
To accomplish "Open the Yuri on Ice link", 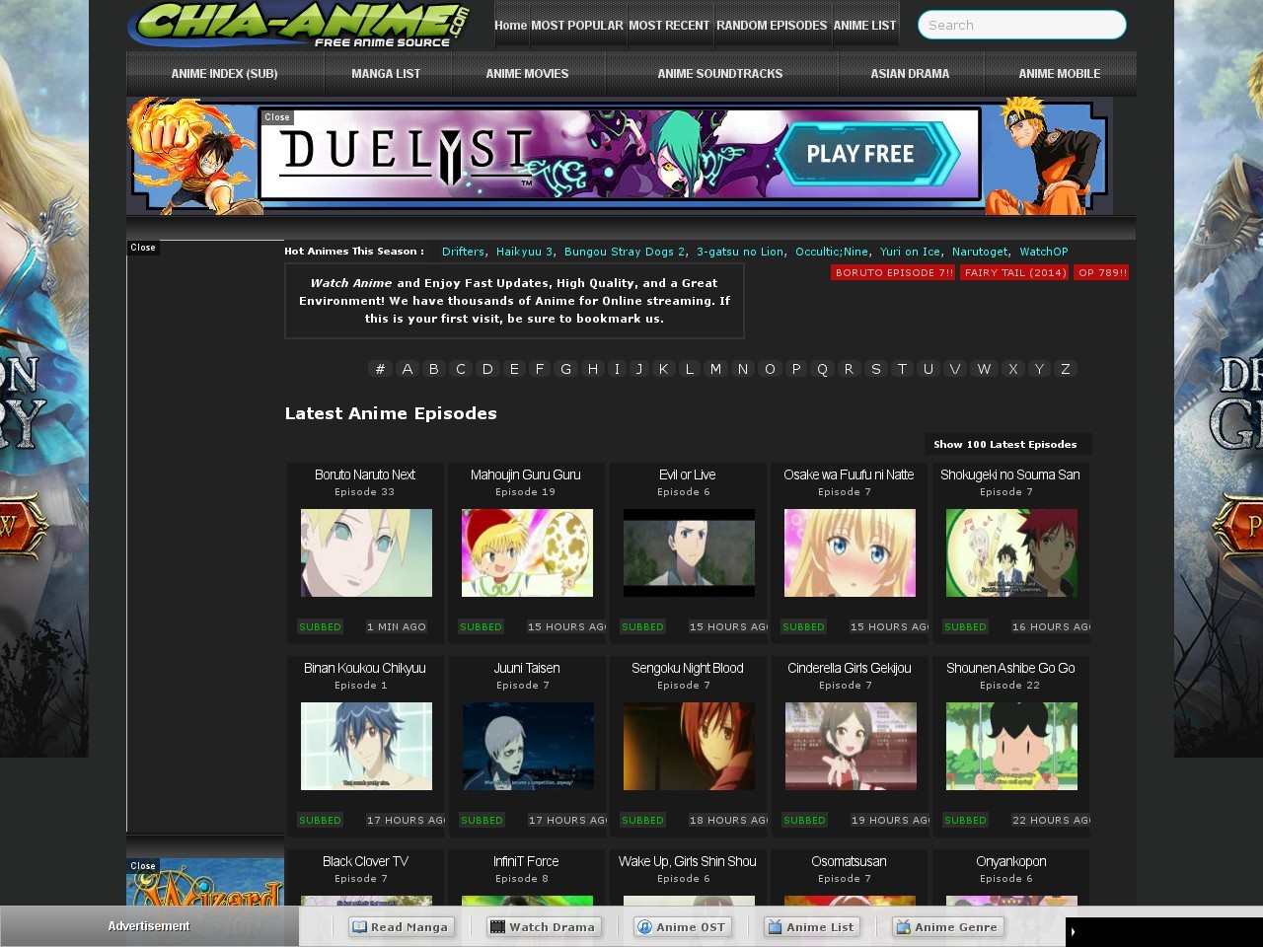I will pyautogui.click(x=910, y=252).
